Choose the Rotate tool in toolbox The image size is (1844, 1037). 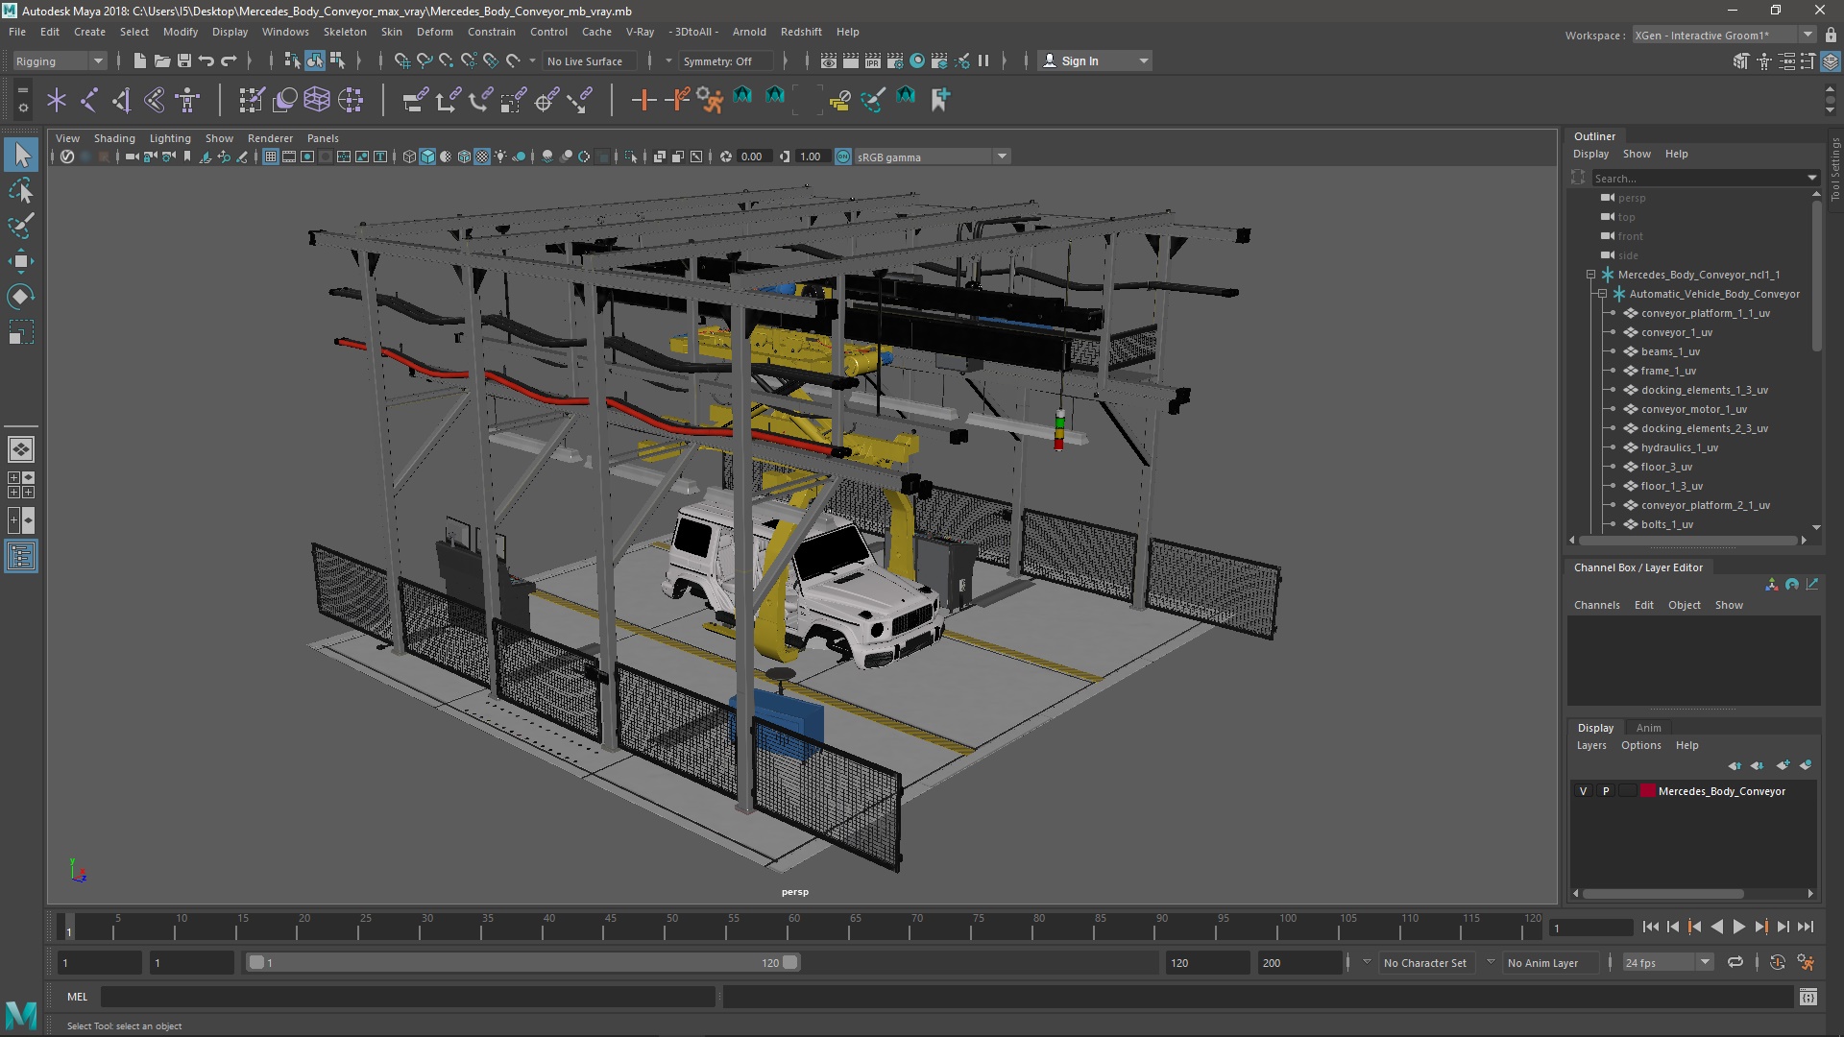click(21, 297)
